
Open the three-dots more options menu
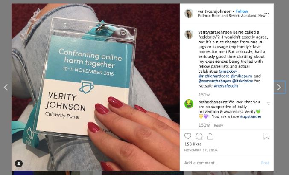(x=266, y=14)
